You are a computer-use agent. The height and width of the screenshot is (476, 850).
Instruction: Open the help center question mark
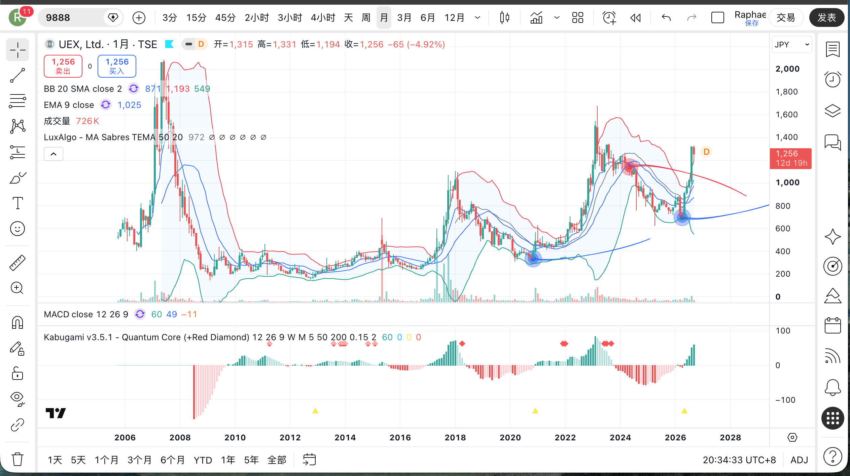point(833,457)
